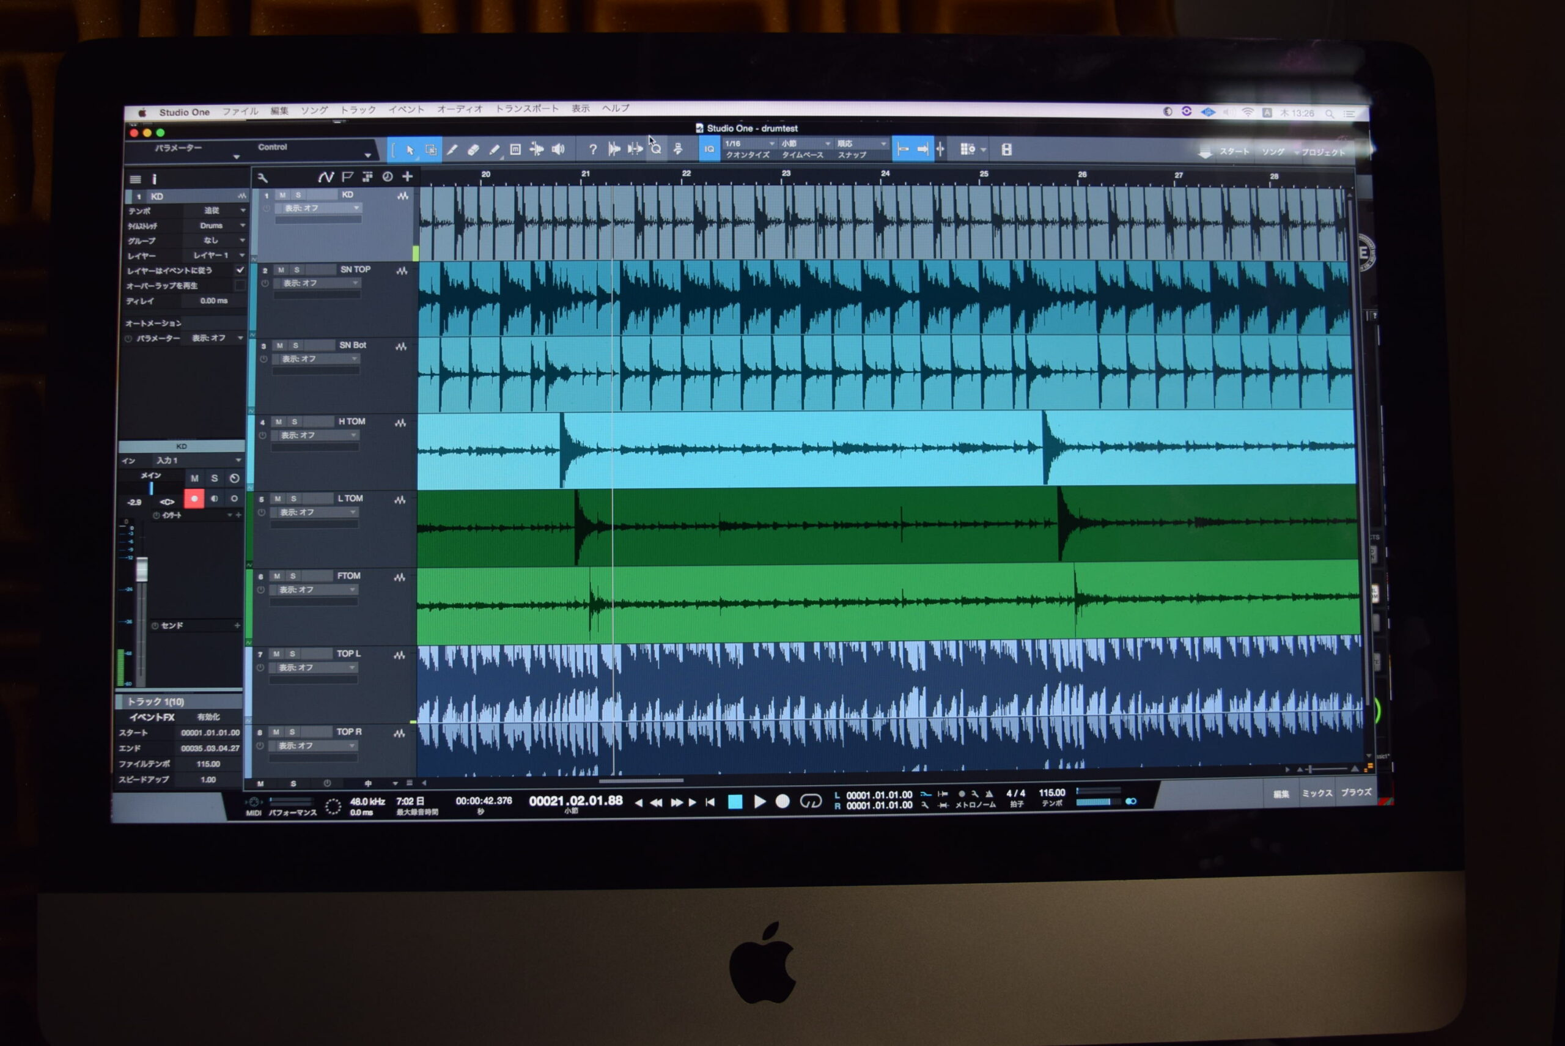The width and height of the screenshot is (1565, 1046).
Task: Solo the SN TOP track
Action: pyautogui.click(x=297, y=270)
